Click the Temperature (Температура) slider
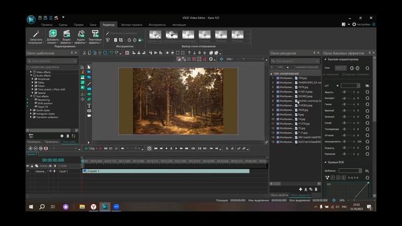 pyautogui.click(x=349, y=129)
